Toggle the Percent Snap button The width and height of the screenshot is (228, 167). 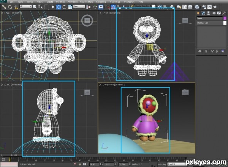point(119,7)
